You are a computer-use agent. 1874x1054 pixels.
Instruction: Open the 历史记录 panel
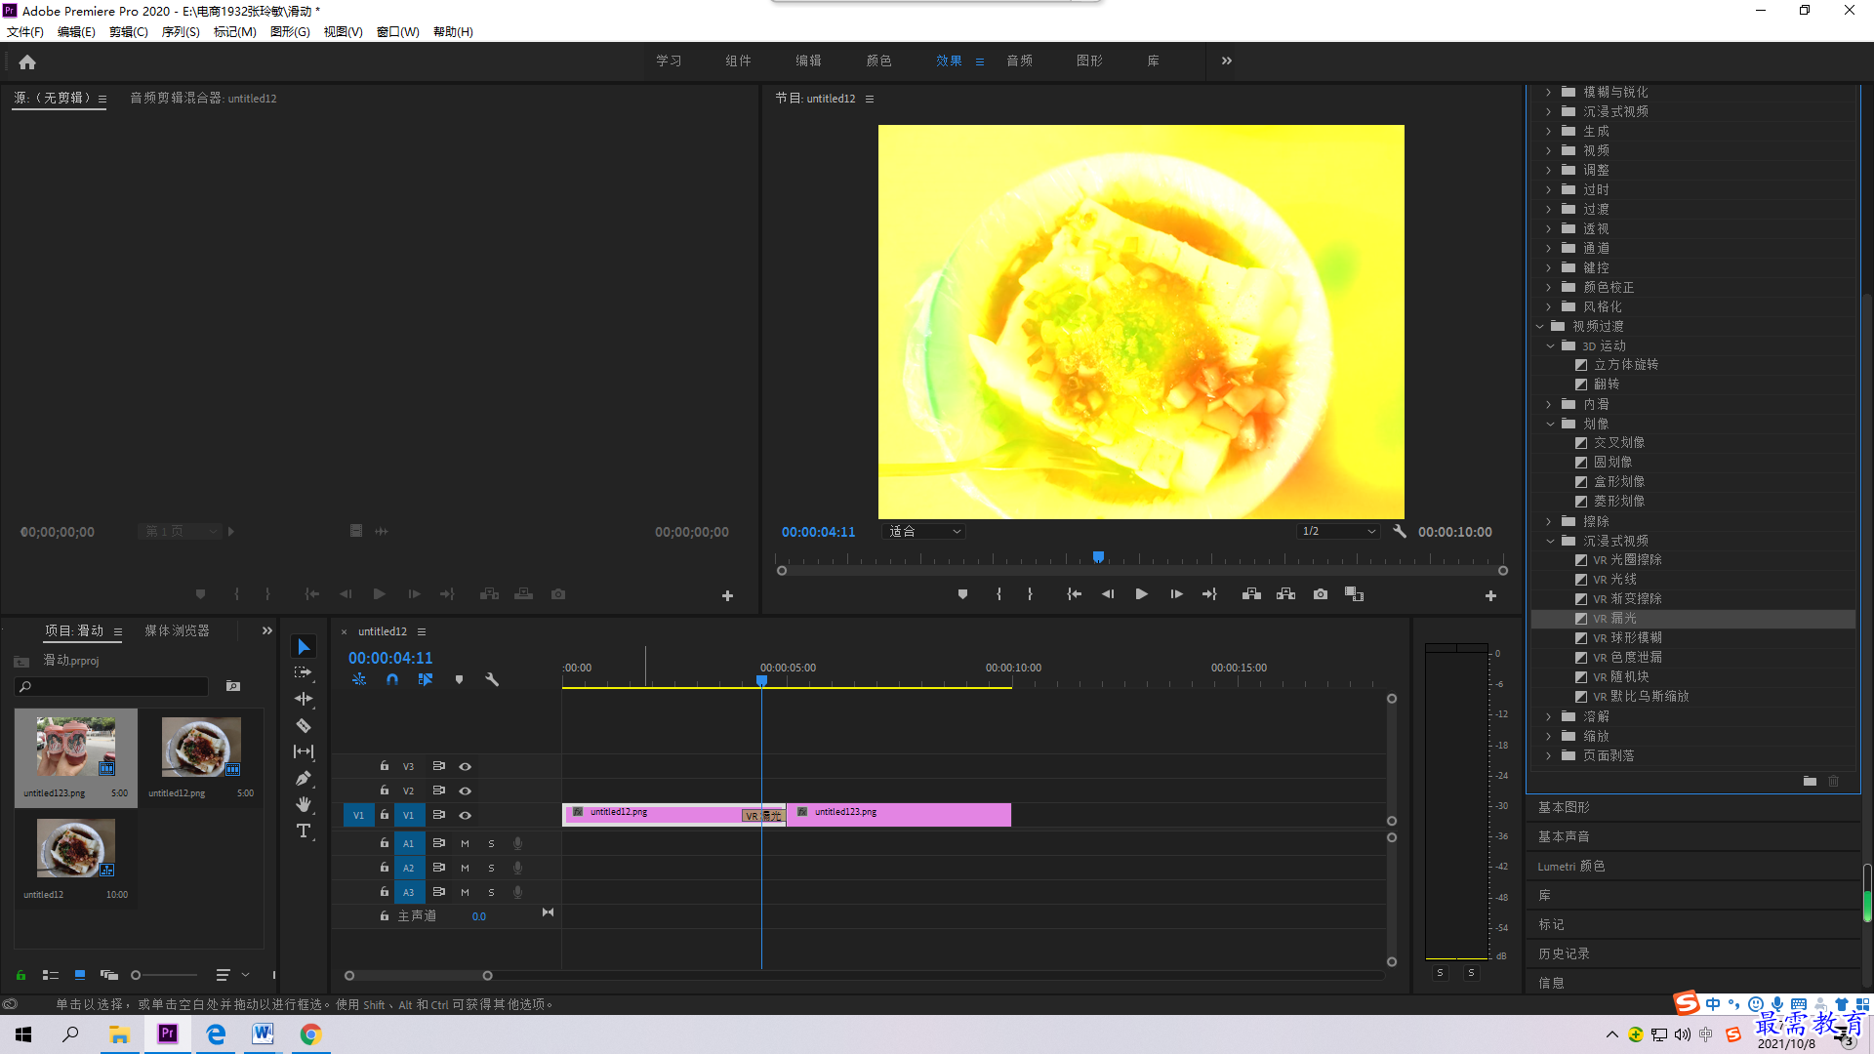coord(1564,953)
